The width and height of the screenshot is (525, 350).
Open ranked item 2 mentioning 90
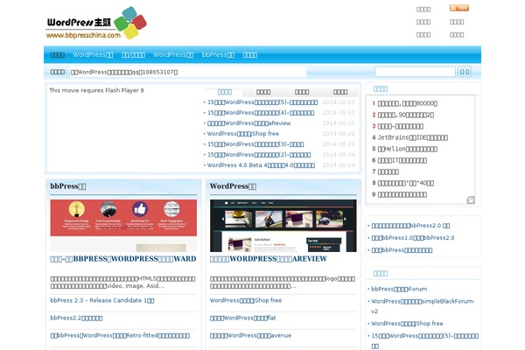[406, 115]
